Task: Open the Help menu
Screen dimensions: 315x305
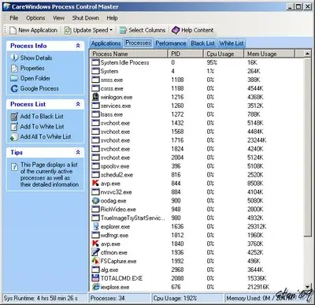Action: pos(112,18)
